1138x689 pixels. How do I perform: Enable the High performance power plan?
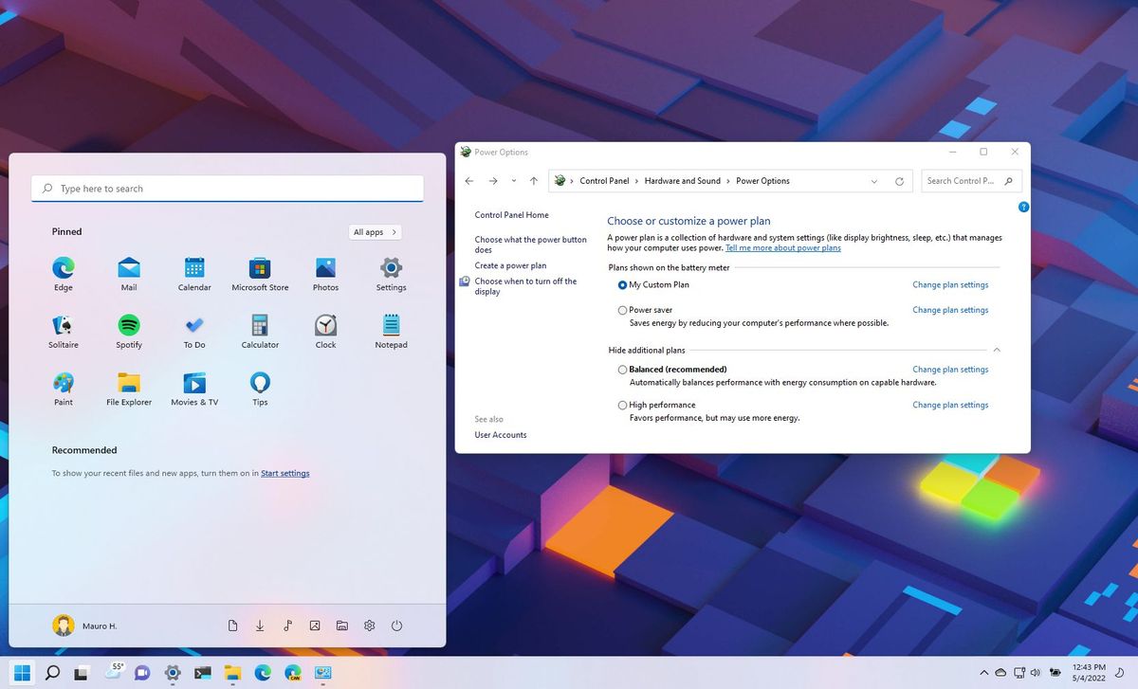[622, 405]
